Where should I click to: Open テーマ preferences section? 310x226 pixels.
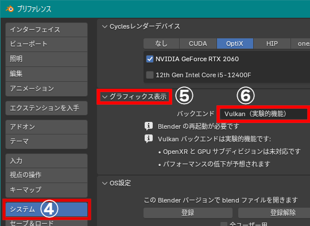tap(46, 141)
